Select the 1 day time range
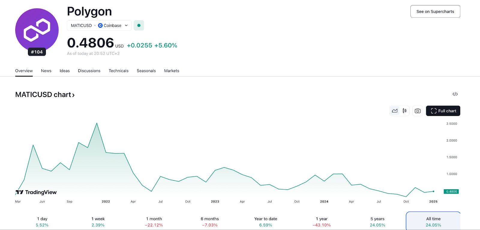The image size is (480, 230). click(x=42, y=222)
